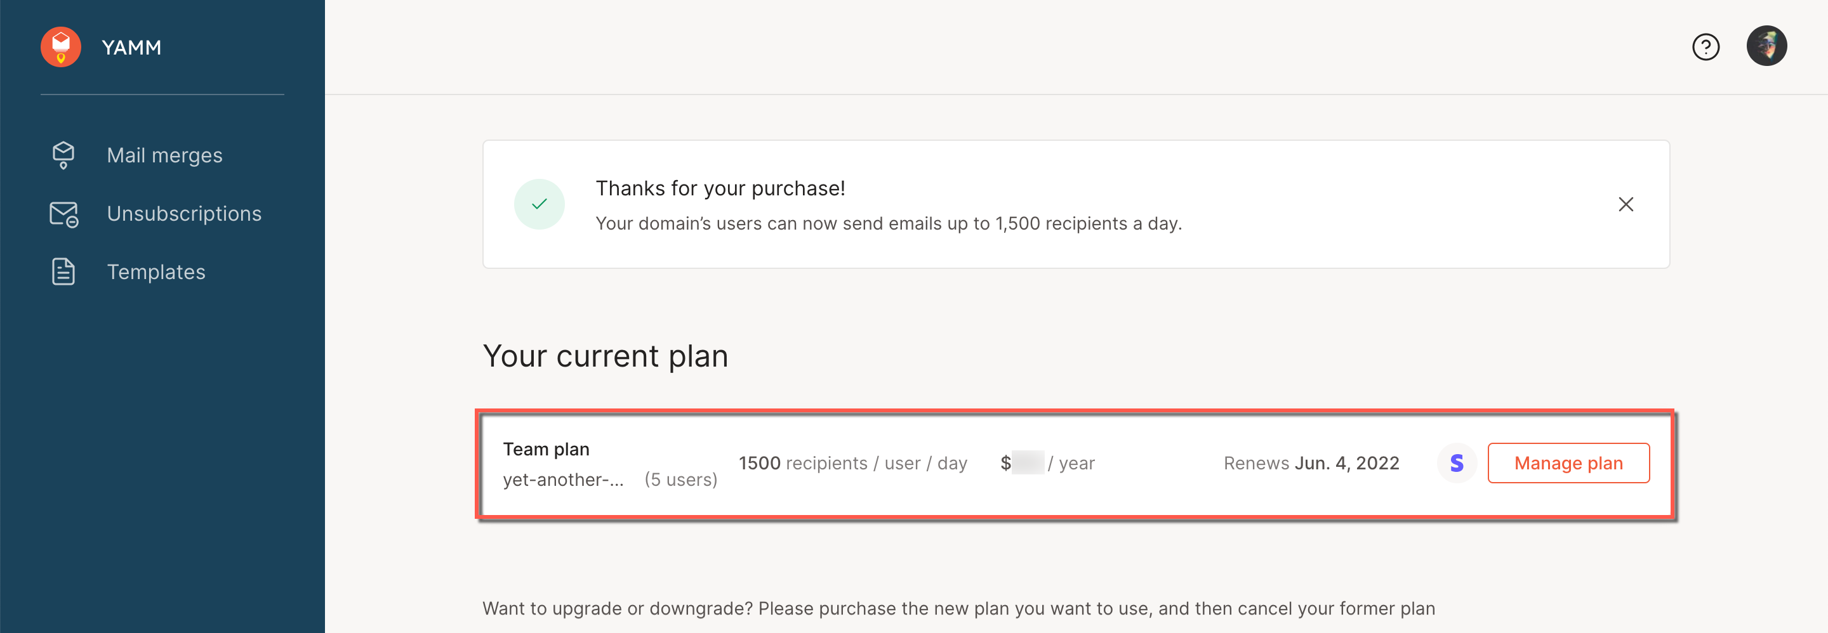Go to the Unsubscriptions menu label
This screenshot has height=633, width=1828.
(184, 214)
